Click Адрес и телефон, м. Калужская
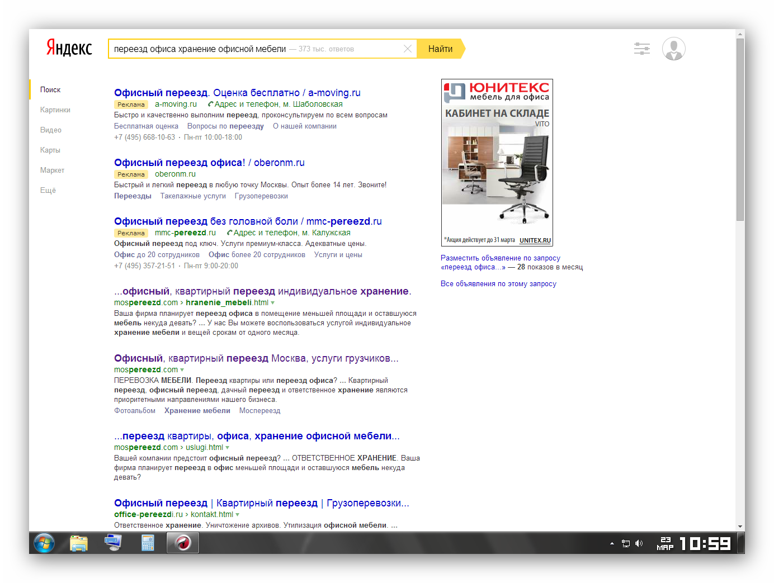 coord(292,233)
